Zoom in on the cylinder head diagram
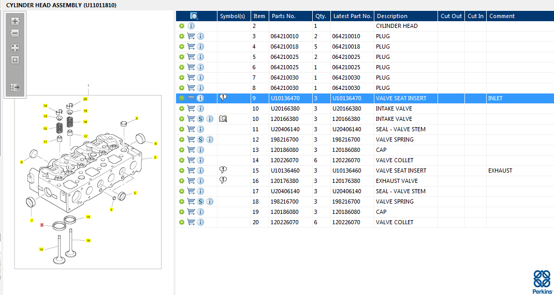The width and height of the screenshot is (554, 295). tap(15, 21)
